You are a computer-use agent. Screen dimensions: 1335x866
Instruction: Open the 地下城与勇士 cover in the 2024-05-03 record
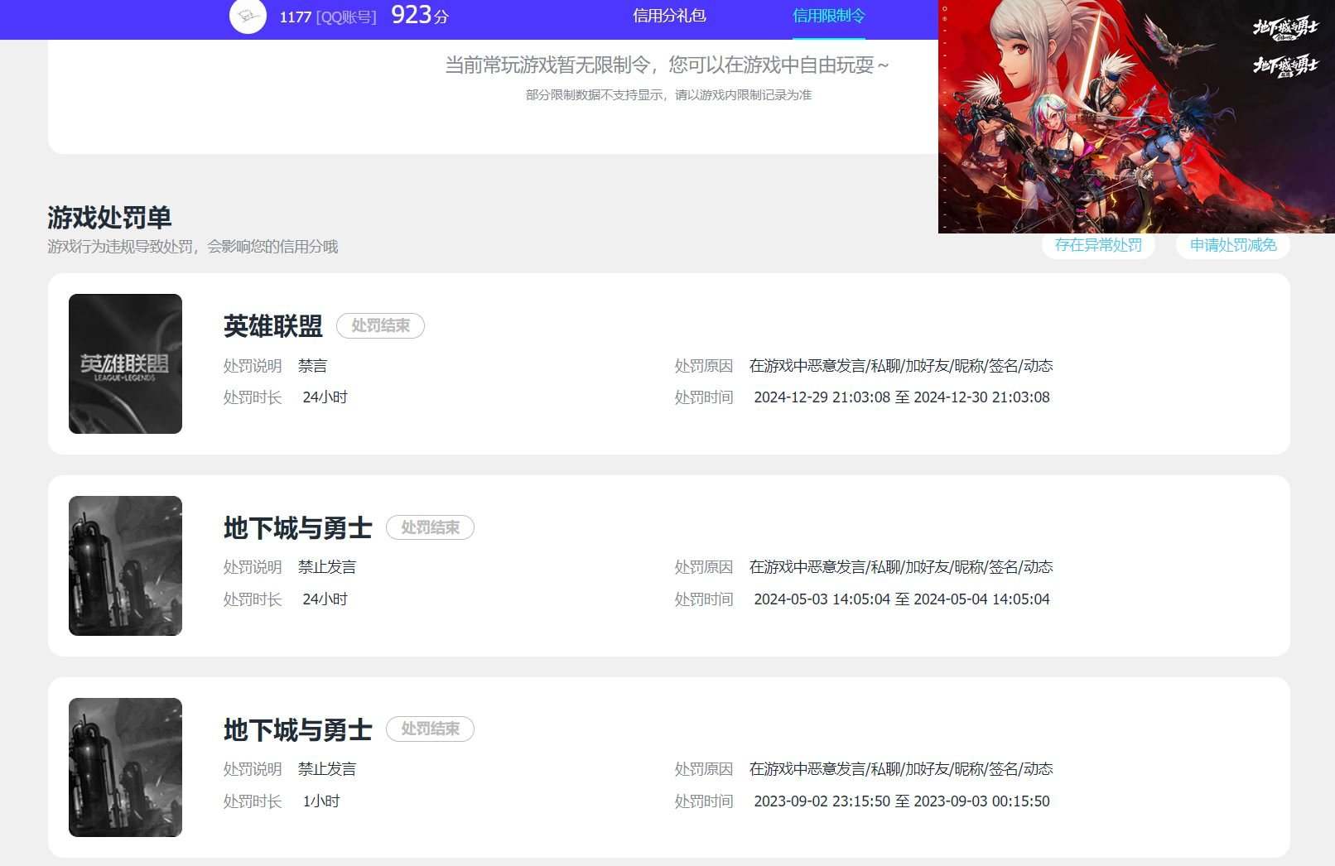125,565
